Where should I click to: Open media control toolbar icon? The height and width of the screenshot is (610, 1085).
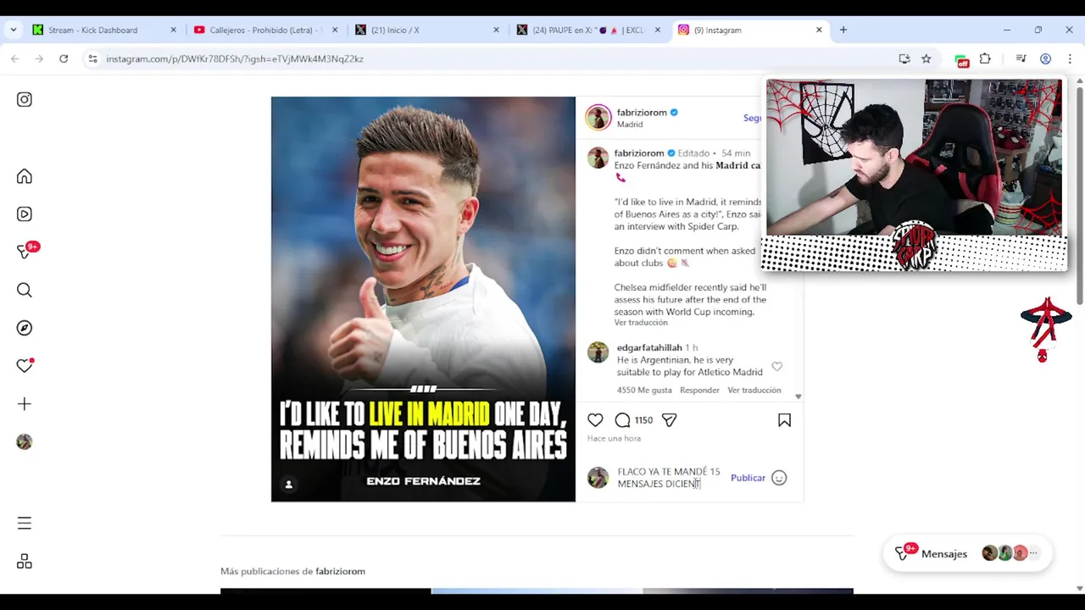click(1021, 58)
